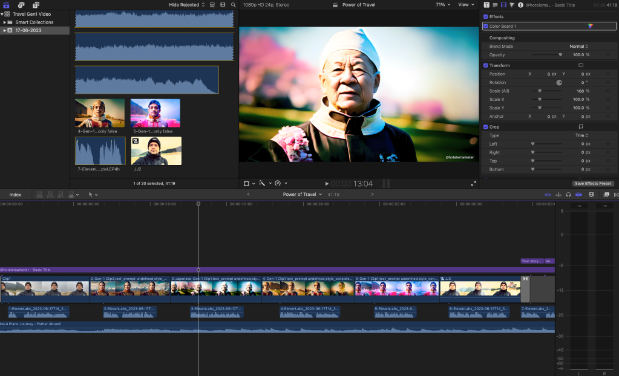
Task: Adjust the Opacity slider
Action: pyautogui.click(x=546, y=55)
